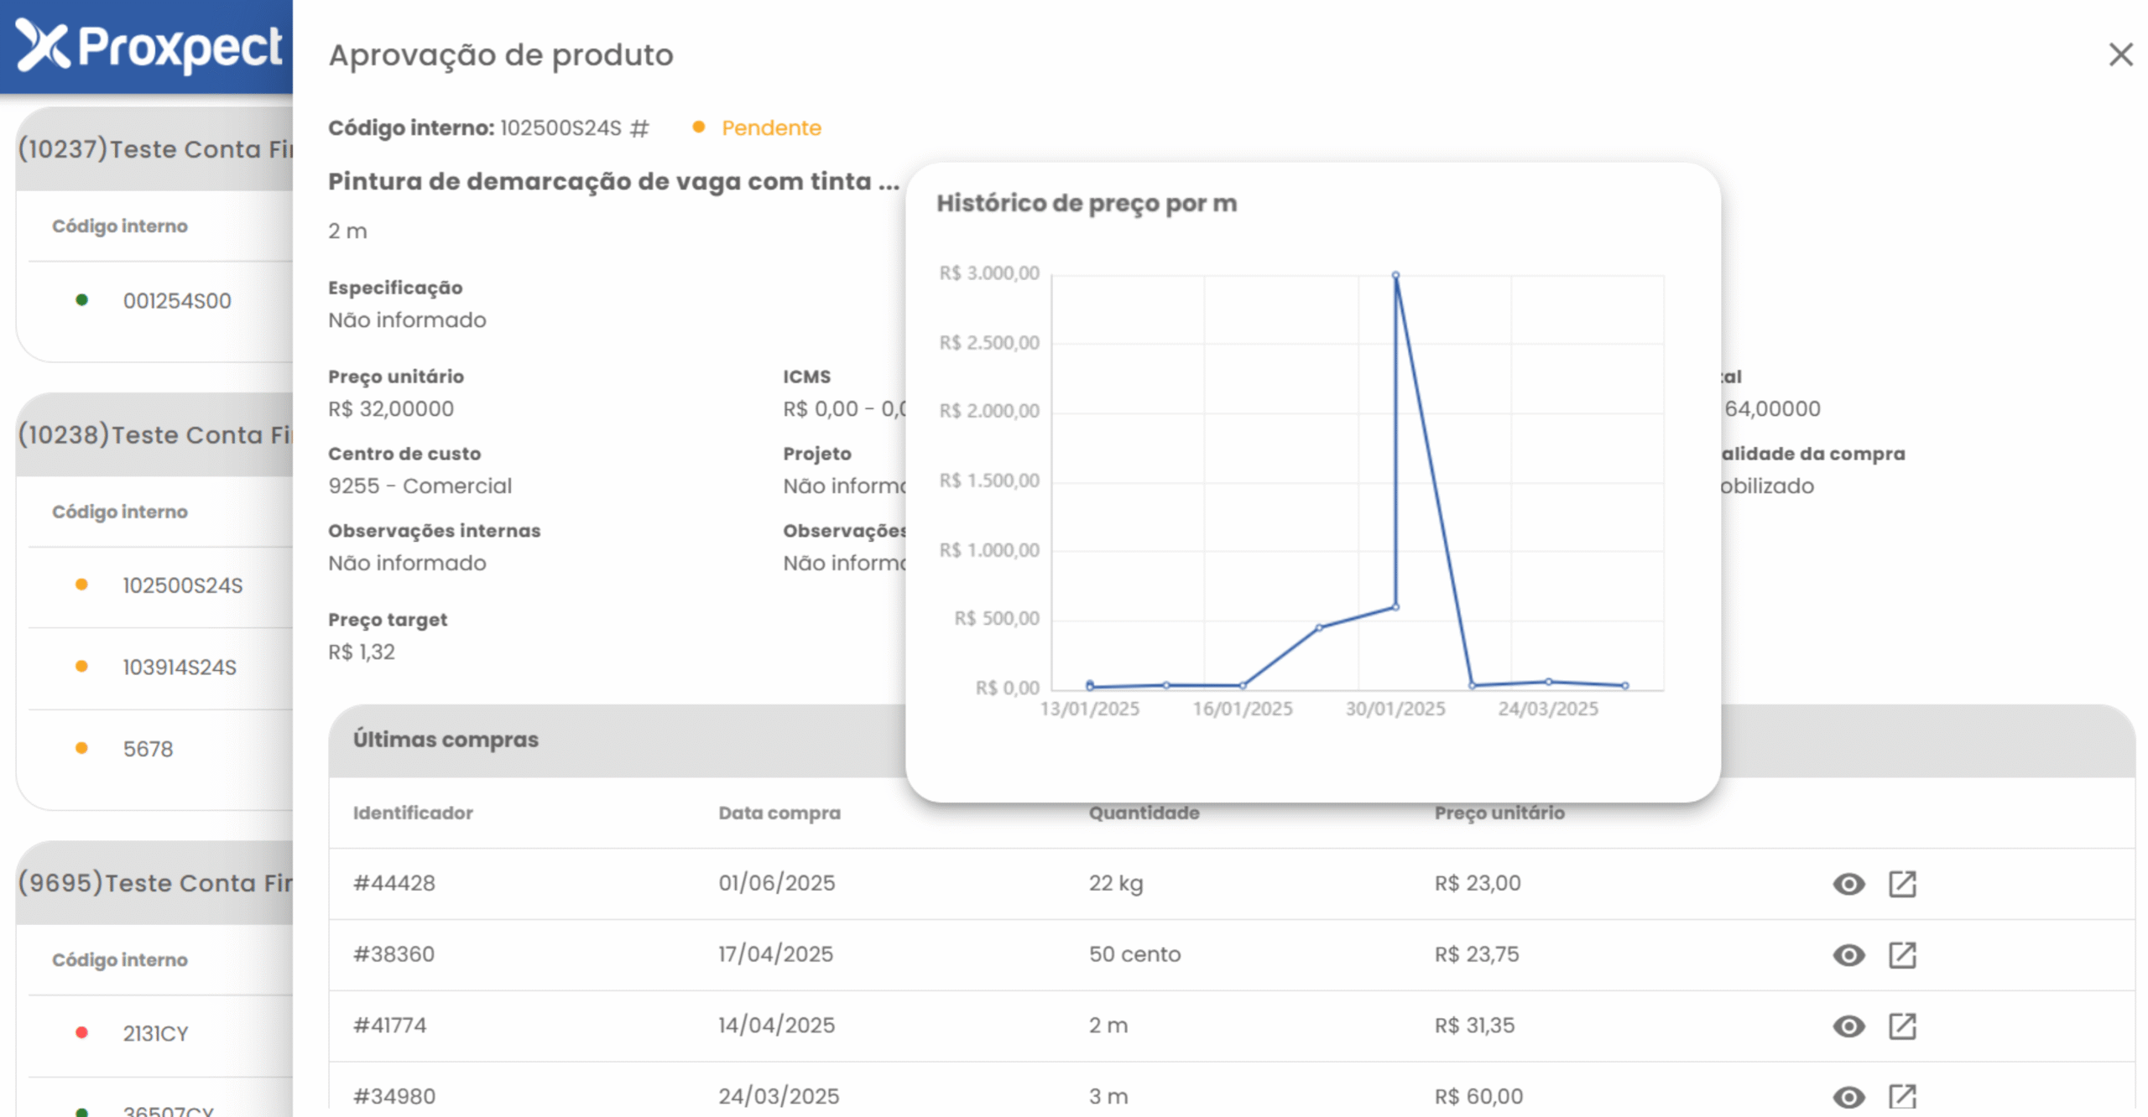The image size is (2148, 1117).
Task: Open item 2131CY in sidebar
Action: click(x=155, y=1033)
